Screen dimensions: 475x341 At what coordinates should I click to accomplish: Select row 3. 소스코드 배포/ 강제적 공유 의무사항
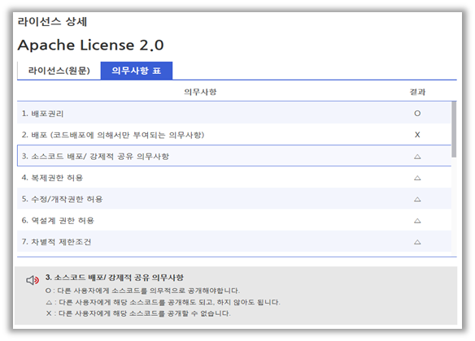[234, 156]
